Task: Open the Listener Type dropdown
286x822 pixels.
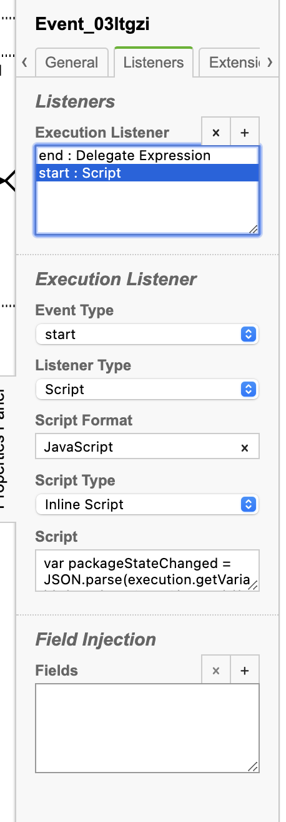Action: point(147,389)
